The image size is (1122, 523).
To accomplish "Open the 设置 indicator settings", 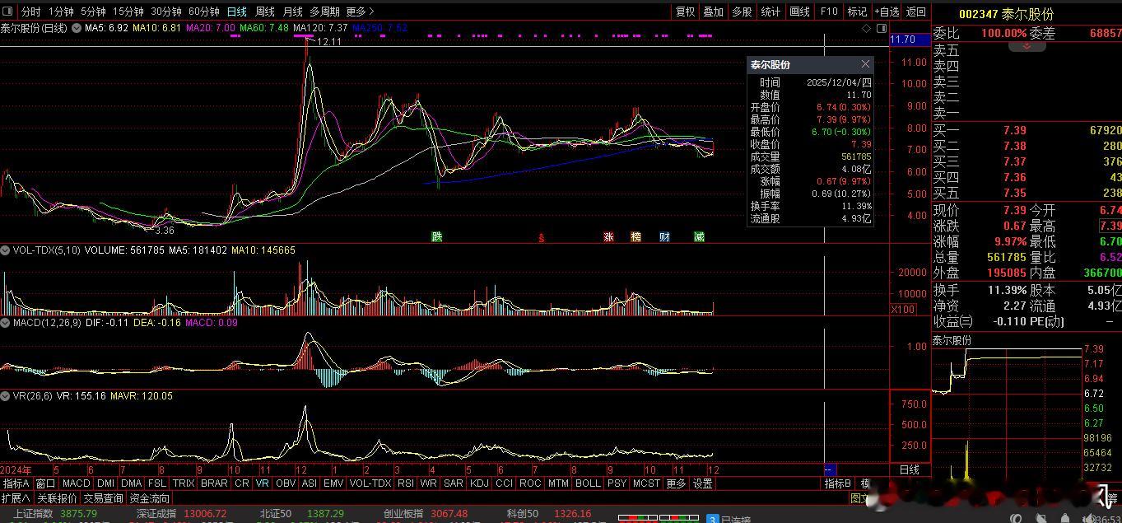I will tap(702, 483).
